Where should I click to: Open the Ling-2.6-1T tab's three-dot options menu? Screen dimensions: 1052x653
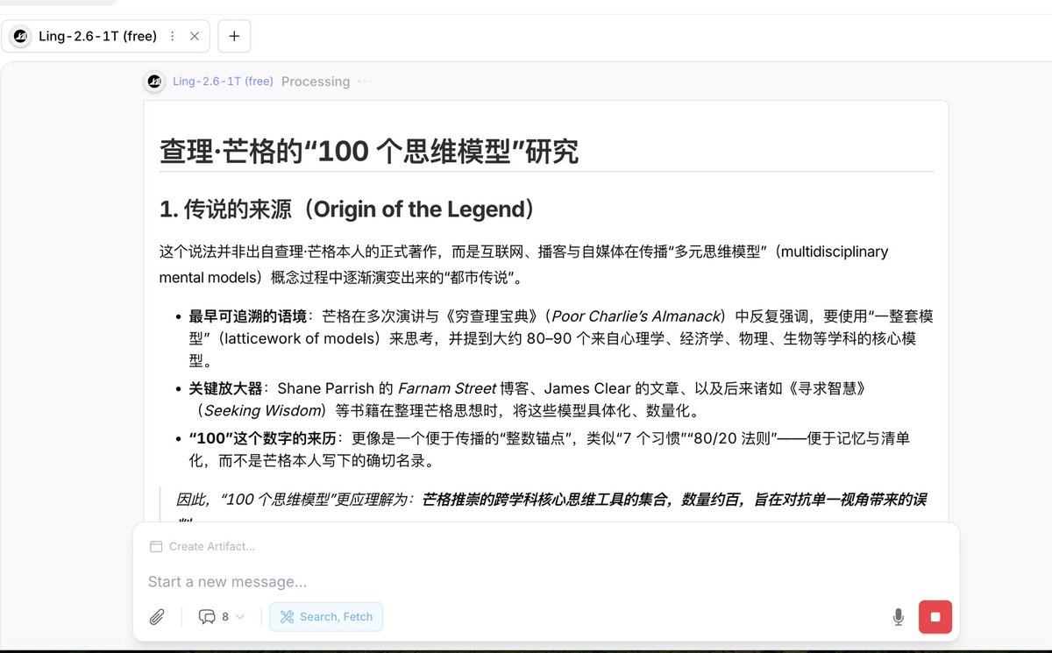(172, 36)
